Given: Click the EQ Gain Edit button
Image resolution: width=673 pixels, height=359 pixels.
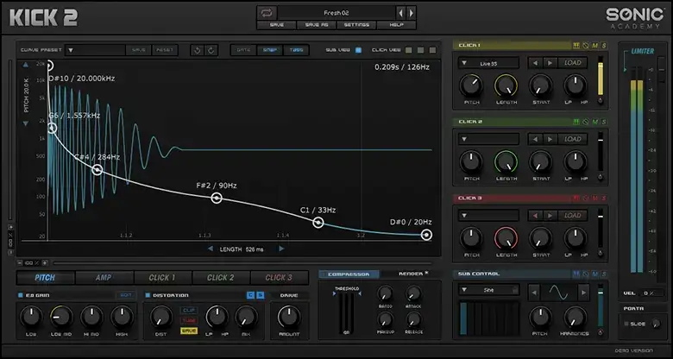Looking at the screenshot, I should pyautogui.click(x=126, y=295).
